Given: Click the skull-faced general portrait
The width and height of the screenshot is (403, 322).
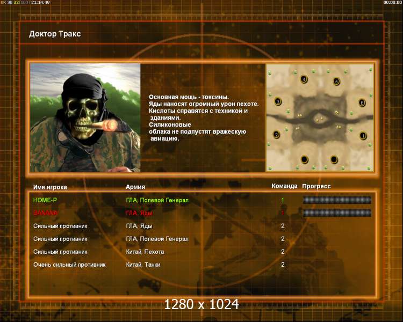Looking at the screenshot, I should 85,118.
